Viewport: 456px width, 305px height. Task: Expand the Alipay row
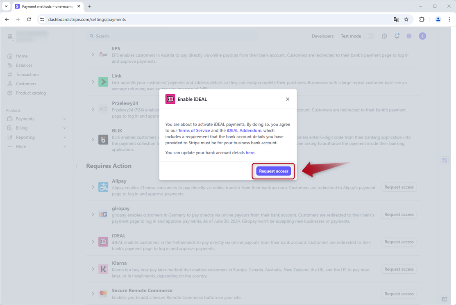coord(93,187)
